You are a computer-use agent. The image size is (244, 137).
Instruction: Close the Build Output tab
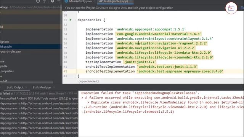click(x=26, y=88)
